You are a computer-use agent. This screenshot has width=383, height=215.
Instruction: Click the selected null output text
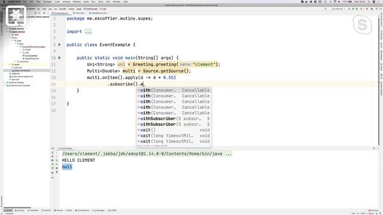coord(67,167)
